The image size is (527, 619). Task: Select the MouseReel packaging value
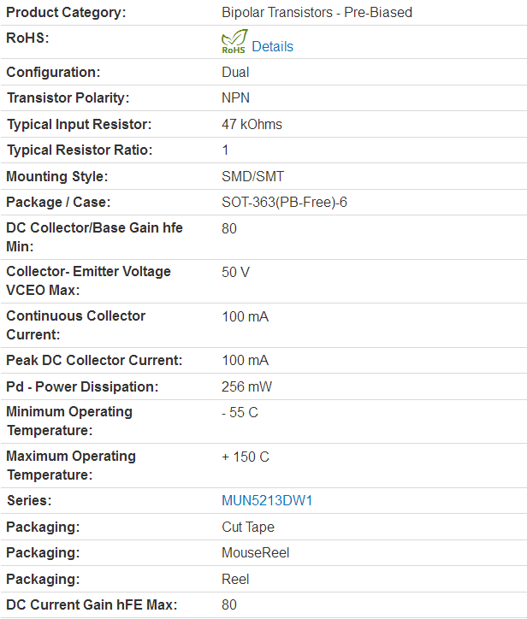click(255, 552)
